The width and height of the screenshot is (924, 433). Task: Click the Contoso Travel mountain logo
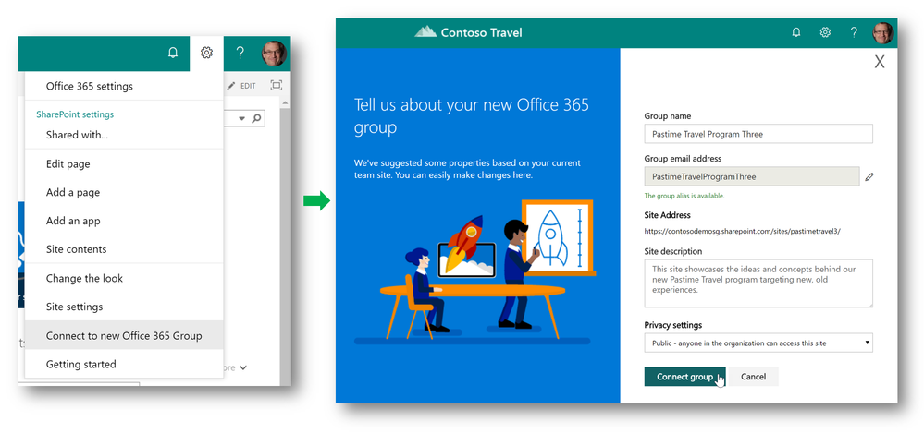click(425, 31)
